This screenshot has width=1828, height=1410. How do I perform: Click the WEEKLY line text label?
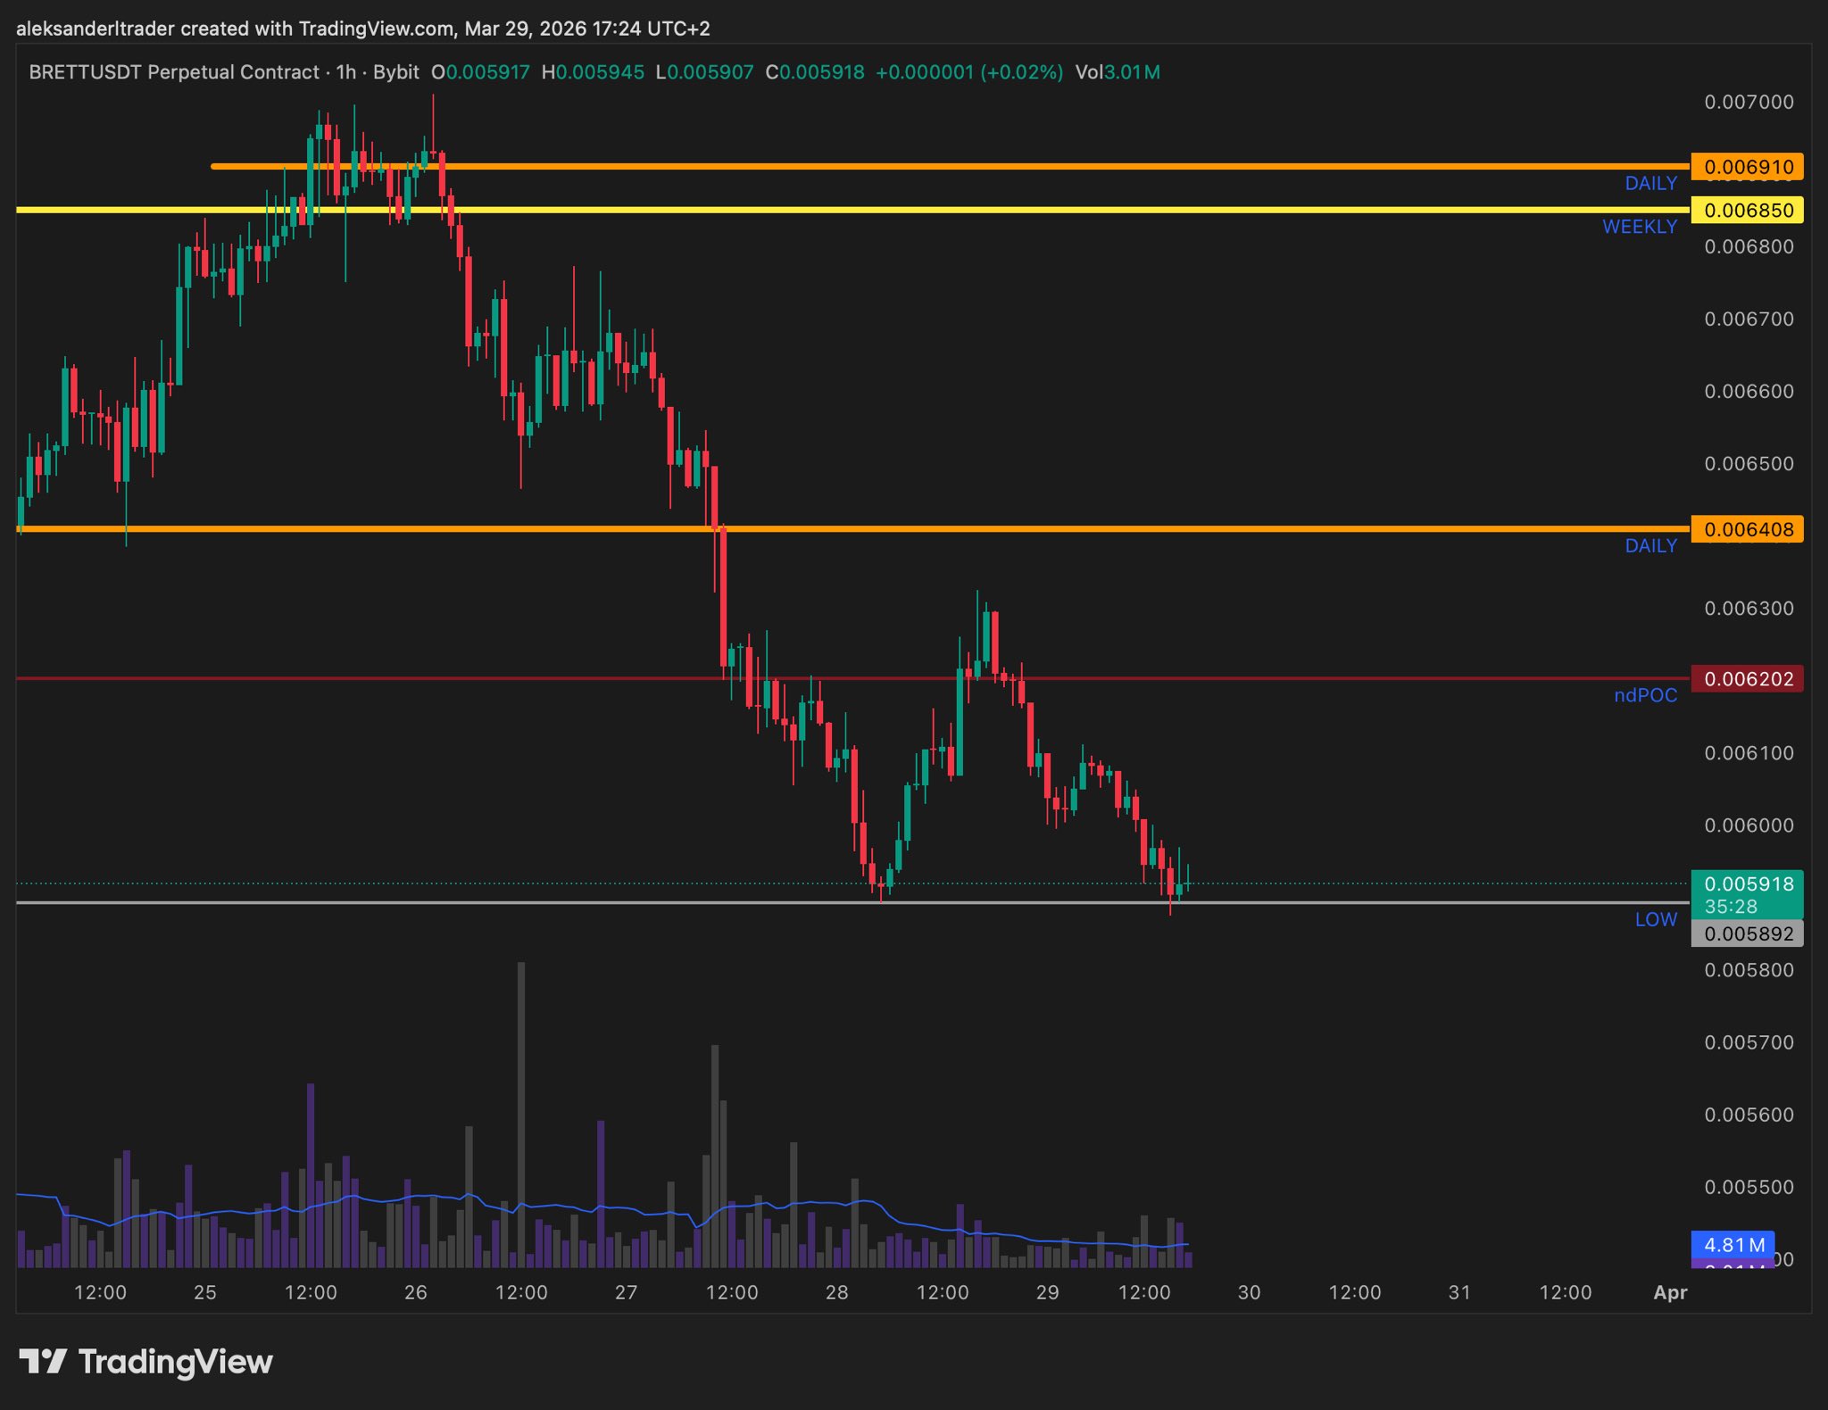[1639, 227]
